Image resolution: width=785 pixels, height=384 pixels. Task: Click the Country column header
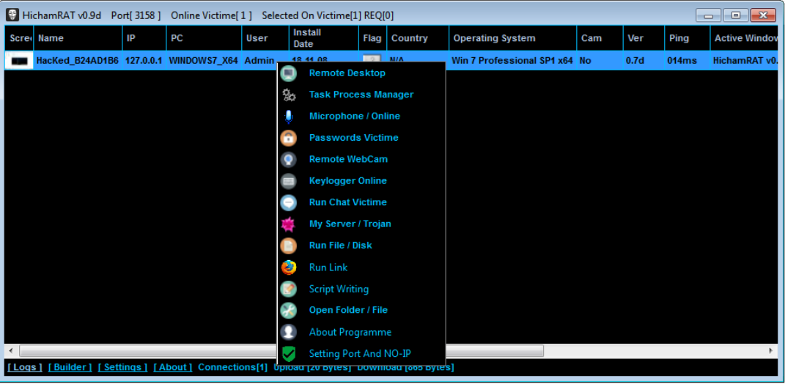point(418,38)
